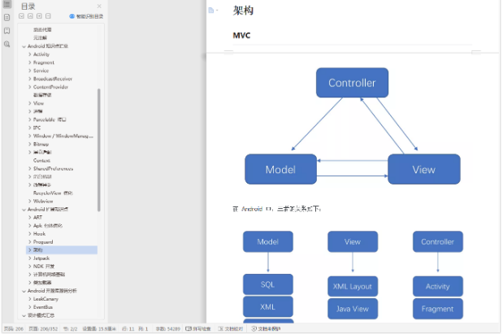Select the large Model box in the triangle diagram

click(x=280, y=169)
